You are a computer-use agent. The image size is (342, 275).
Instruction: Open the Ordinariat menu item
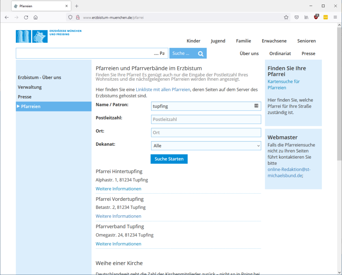280,54
